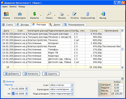
Task: Sort by the Сумма column header
Action: (94, 31)
